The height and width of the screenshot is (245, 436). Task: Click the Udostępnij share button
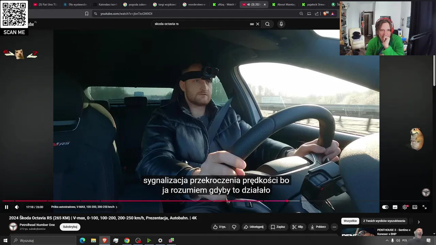(253, 227)
